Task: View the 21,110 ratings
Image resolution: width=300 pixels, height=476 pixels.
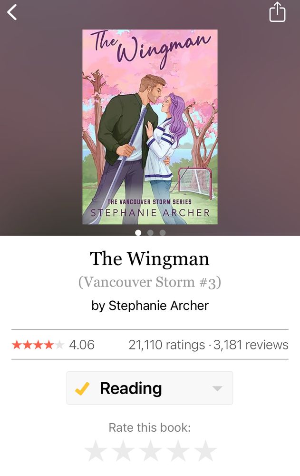Action: point(167,345)
